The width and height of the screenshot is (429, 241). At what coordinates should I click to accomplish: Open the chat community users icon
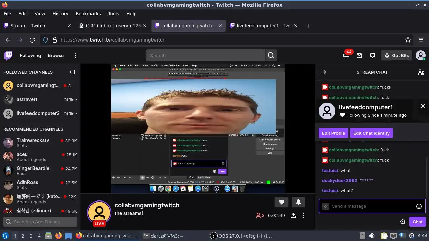coord(421,72)
